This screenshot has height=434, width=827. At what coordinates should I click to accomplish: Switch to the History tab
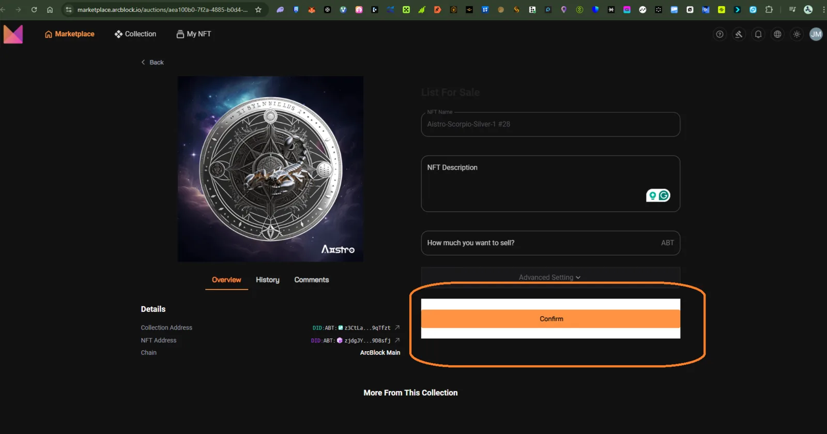(x=268, y=280)
